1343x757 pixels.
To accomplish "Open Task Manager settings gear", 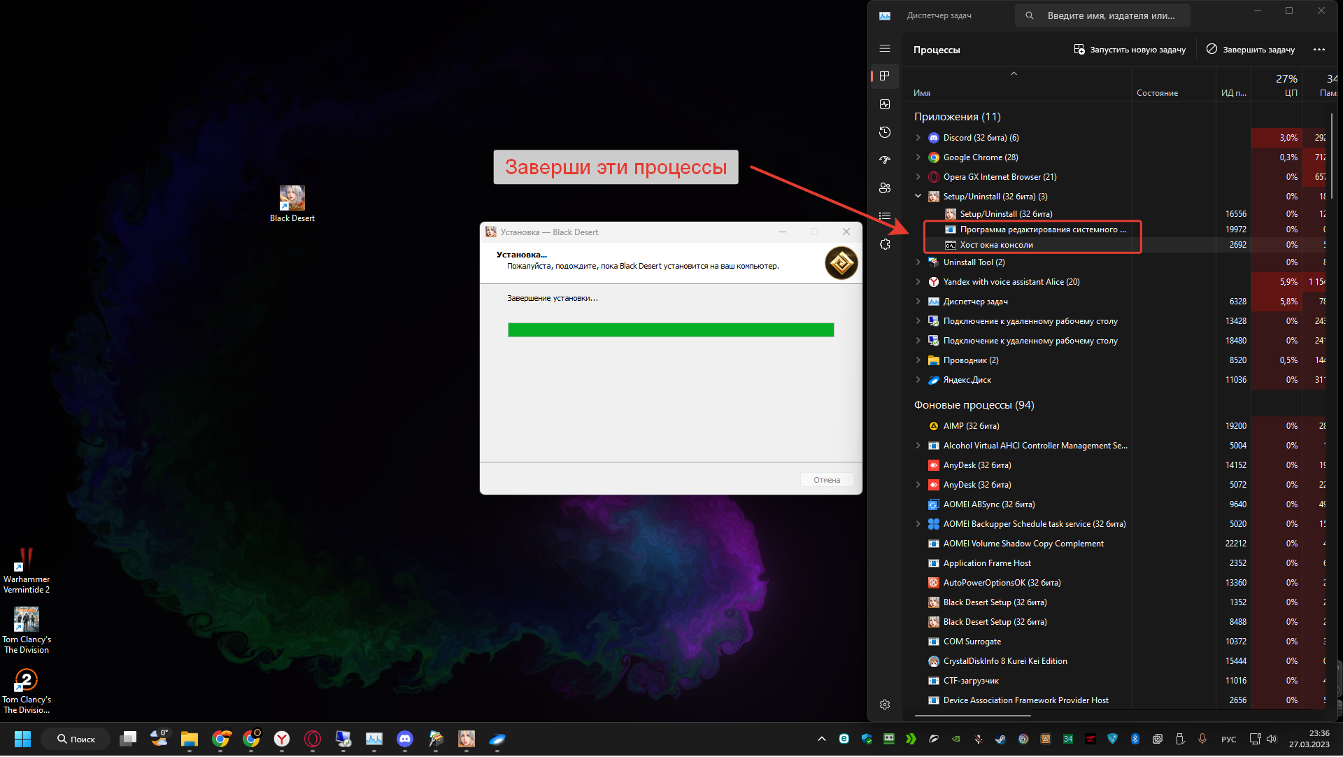I will point(885,705).
